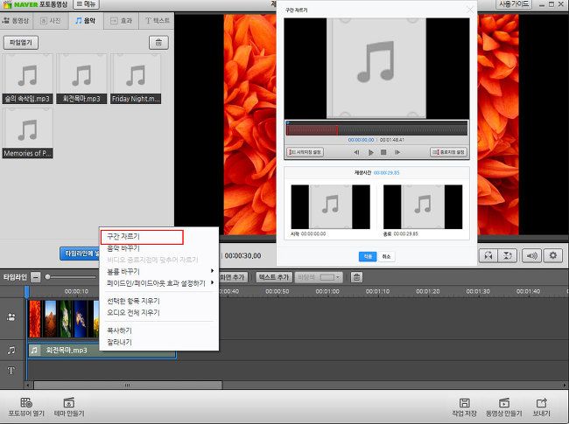Open the preview settings gear icon

(x=553, y=255)
